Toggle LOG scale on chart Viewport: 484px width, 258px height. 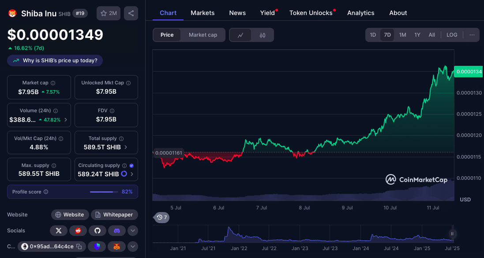[x=452, y=35]
